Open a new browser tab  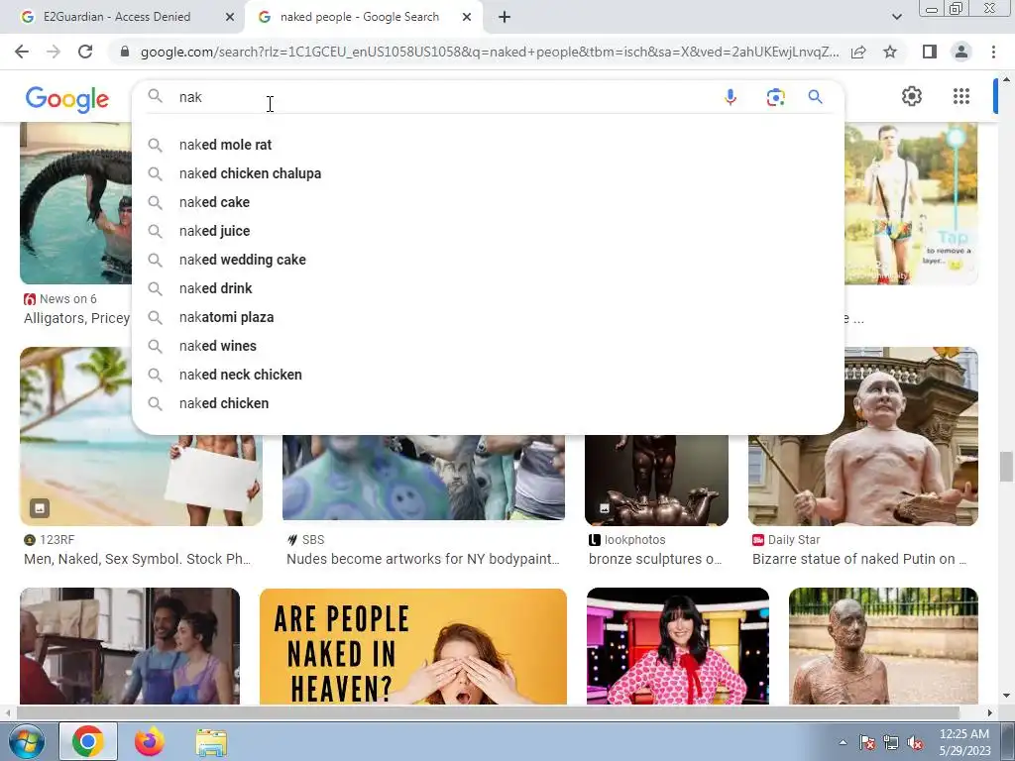[x=505, y=17]
